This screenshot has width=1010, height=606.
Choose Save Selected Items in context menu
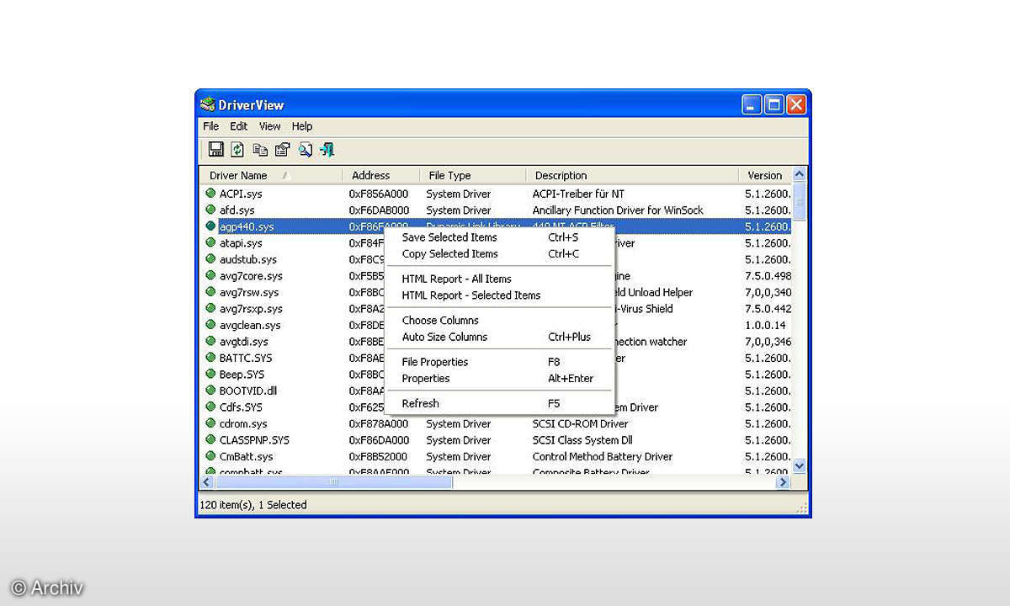pos(499,237)
